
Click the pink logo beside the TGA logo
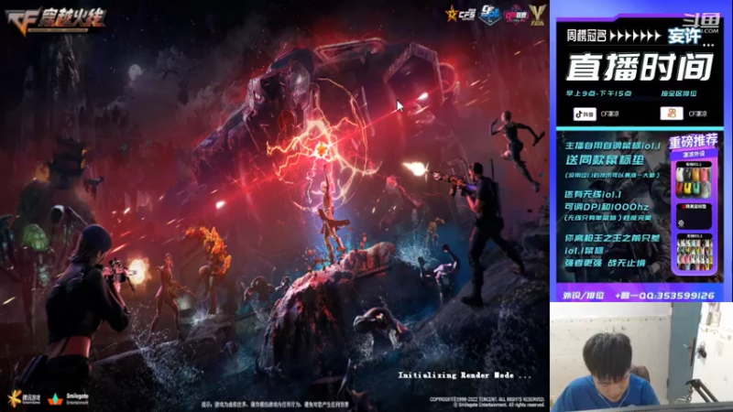tap(516, 15)
